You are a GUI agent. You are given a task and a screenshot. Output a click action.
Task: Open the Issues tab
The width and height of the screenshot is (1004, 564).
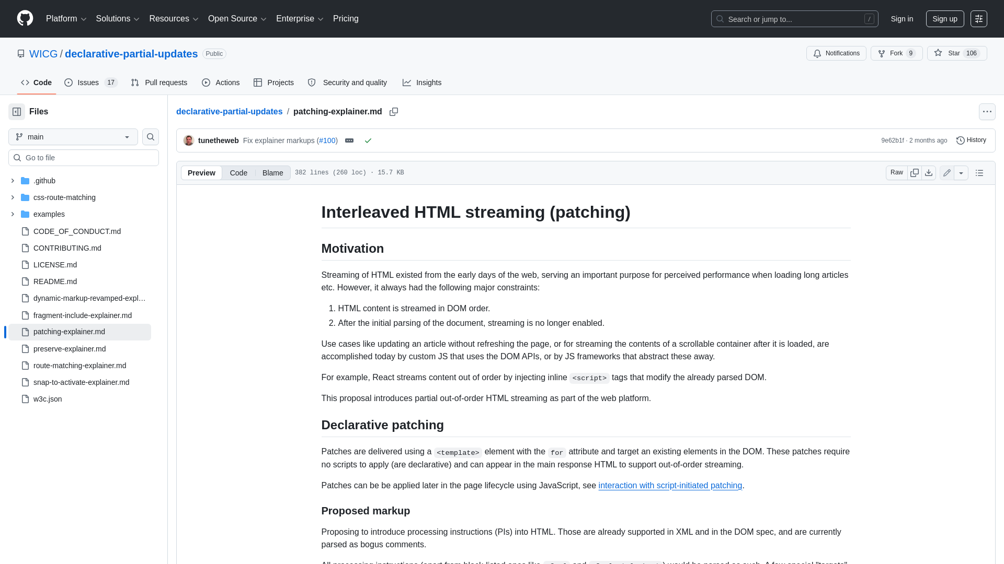pyautogui.click(x=91, y=83)
